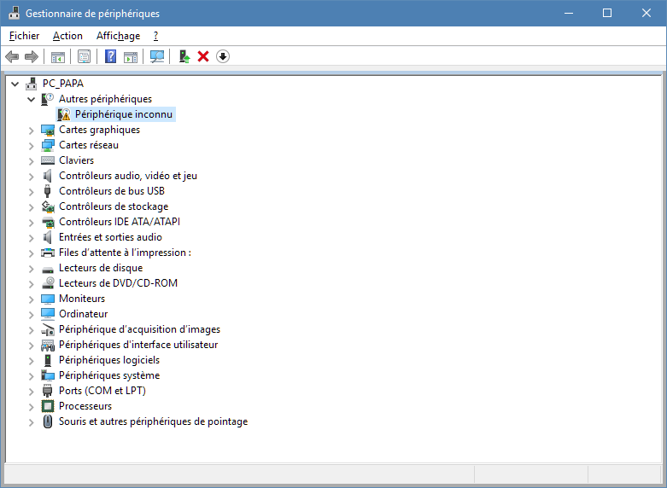Select the Périphérique inconnu entry

coord(123,114)
